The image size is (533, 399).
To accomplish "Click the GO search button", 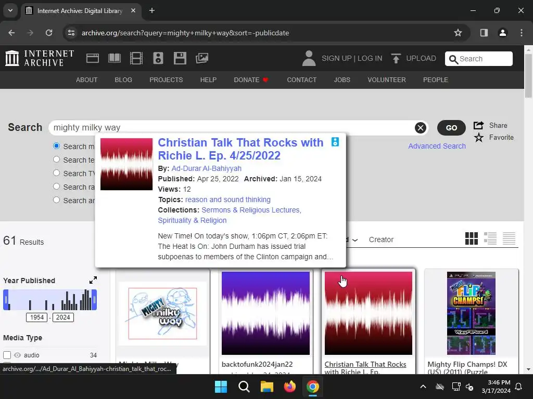I will (451, 128).
